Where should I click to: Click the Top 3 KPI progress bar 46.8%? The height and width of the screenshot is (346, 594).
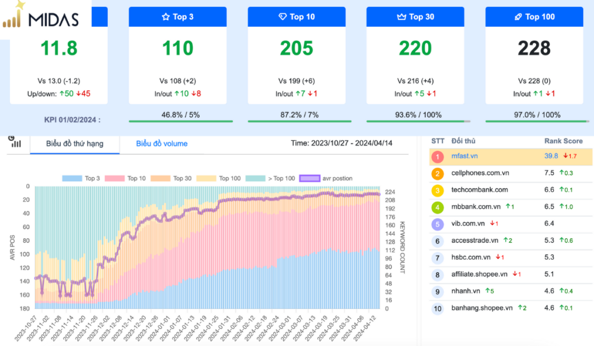point(181,121)
